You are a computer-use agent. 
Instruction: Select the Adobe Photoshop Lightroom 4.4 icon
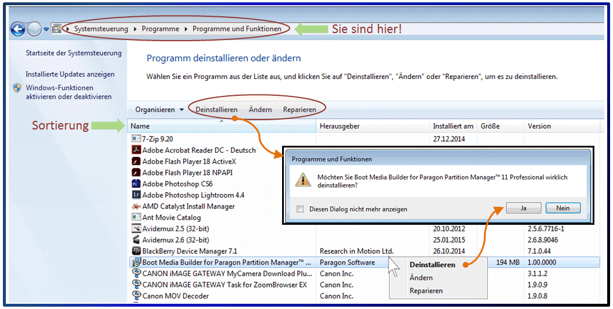(x=137, y=195)
